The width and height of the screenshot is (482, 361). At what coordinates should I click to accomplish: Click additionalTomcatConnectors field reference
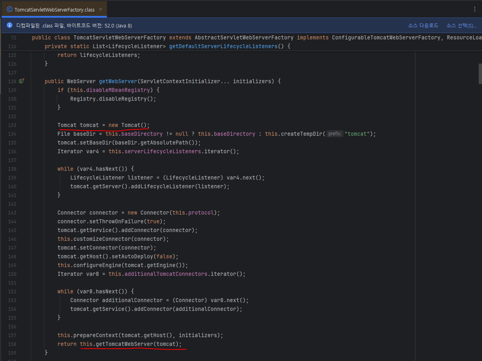point(166,274)
